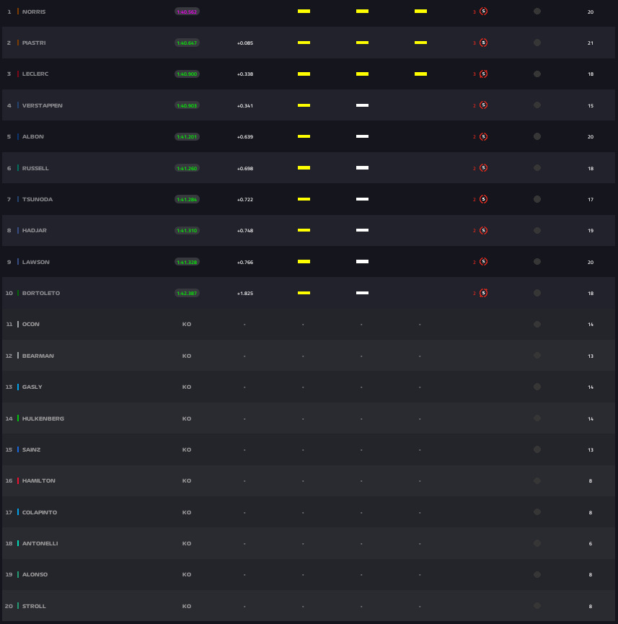Image resolution: width=618 pixels, height=624 pixels.
Task: Select driver name HAMILTON
Action: tap(39, 480)
